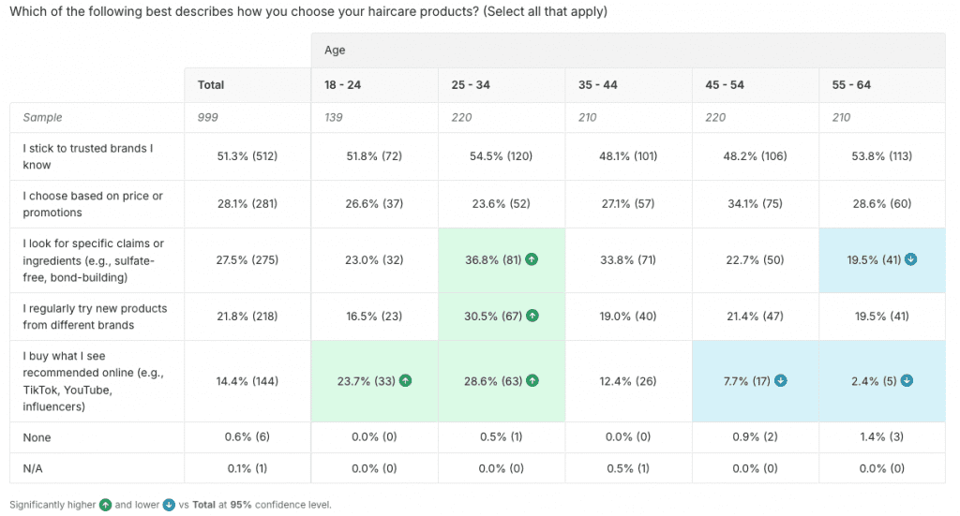The width and height of the screenshot is (960, 516).
Task: Click down arrow icon beside 2.4% (5)
Action: [907, 381]
